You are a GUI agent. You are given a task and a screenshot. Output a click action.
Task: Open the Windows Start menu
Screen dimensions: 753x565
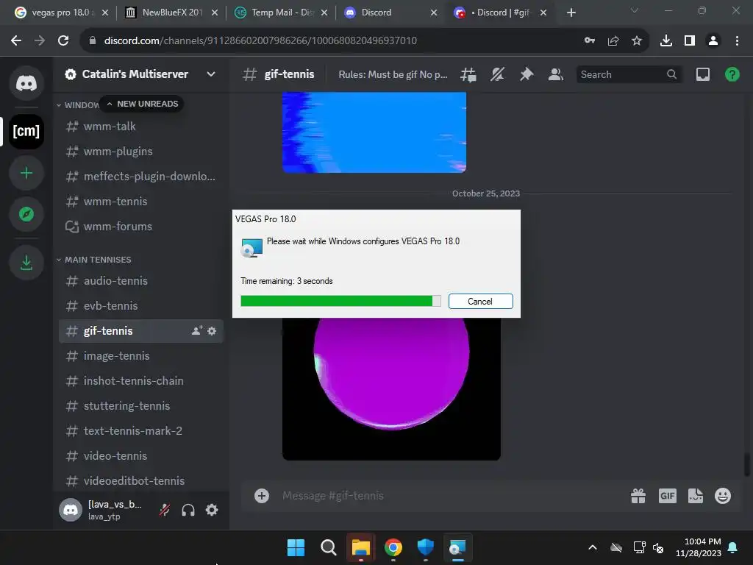pyautogui.click(x=296, y=547)
